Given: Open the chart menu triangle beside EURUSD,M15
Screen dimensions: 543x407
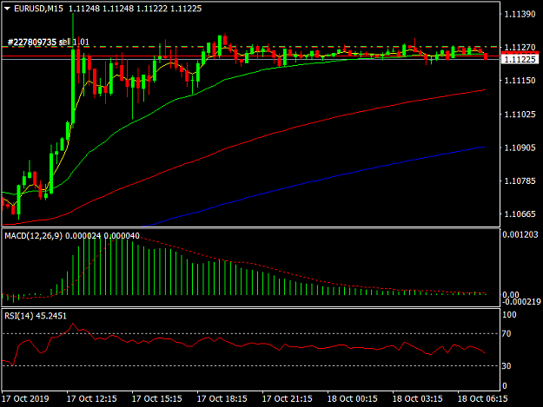Looking at the screenshot, I should (x=7, y=9).
